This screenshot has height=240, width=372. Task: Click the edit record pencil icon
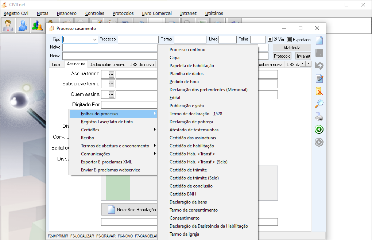click(x=319, y=78)
